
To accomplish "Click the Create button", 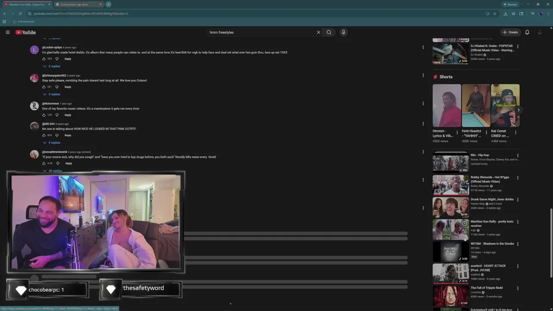I will (x=510, y=32).
